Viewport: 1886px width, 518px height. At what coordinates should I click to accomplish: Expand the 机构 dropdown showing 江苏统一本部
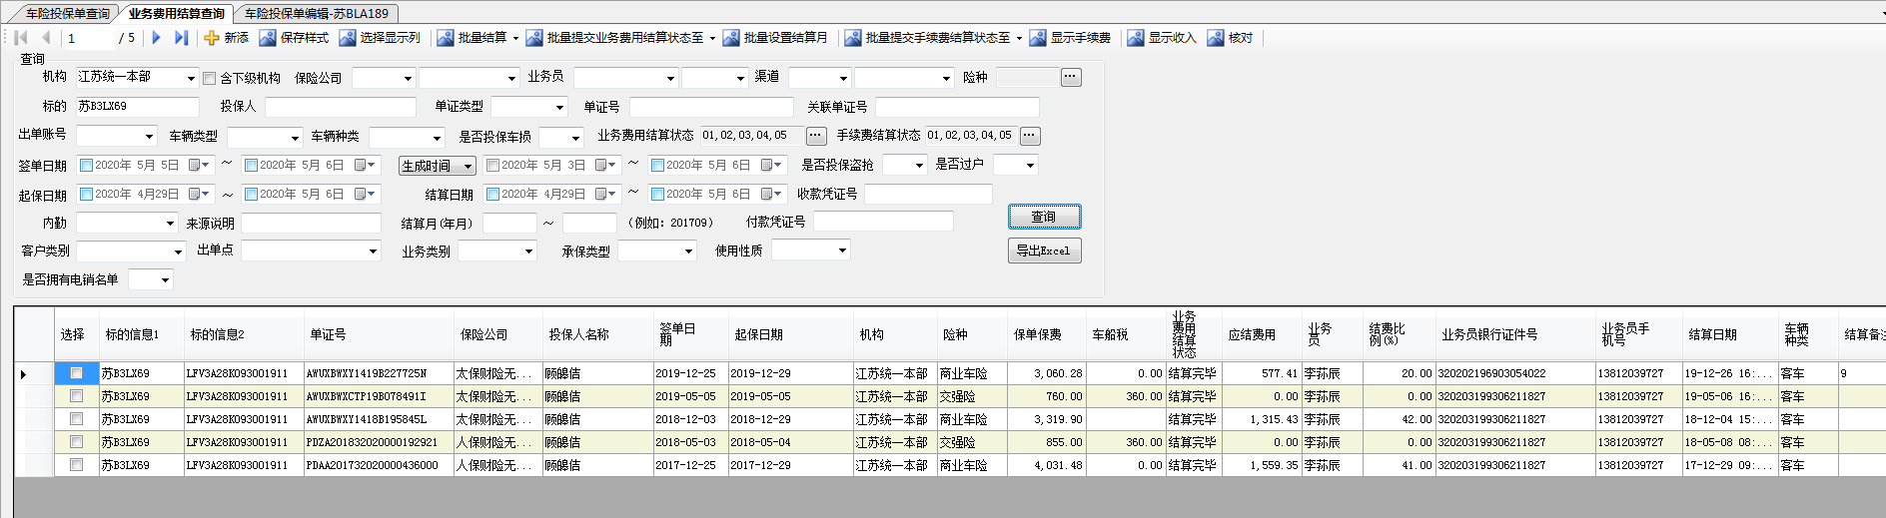pyautogui.click(x=191, y=78)
